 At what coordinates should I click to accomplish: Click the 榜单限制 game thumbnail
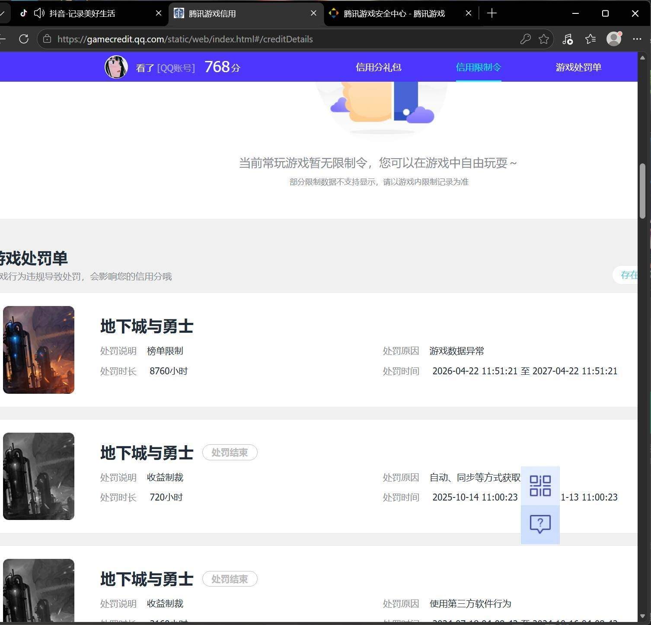point(39,350)
